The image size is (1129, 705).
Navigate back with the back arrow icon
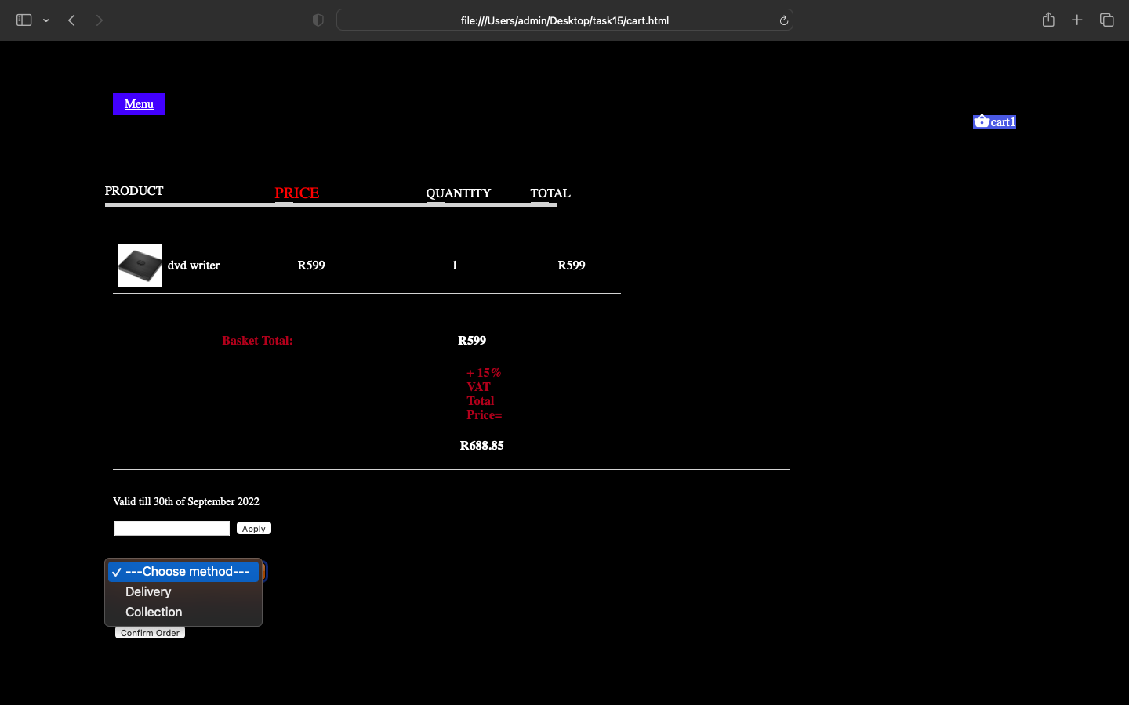tap(71, 20)
